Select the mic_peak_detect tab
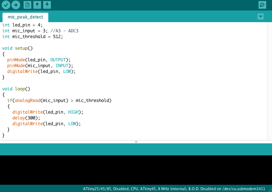 point(25,17)
